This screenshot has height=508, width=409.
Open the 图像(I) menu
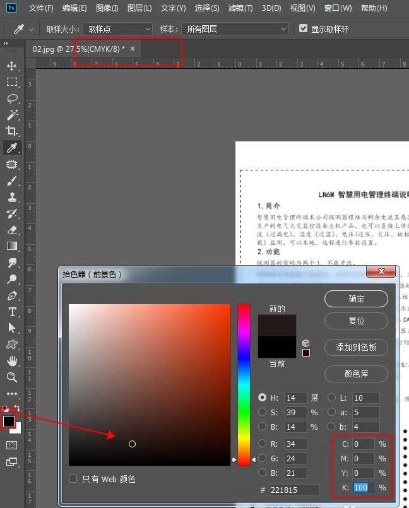click(x=107, y=8)
